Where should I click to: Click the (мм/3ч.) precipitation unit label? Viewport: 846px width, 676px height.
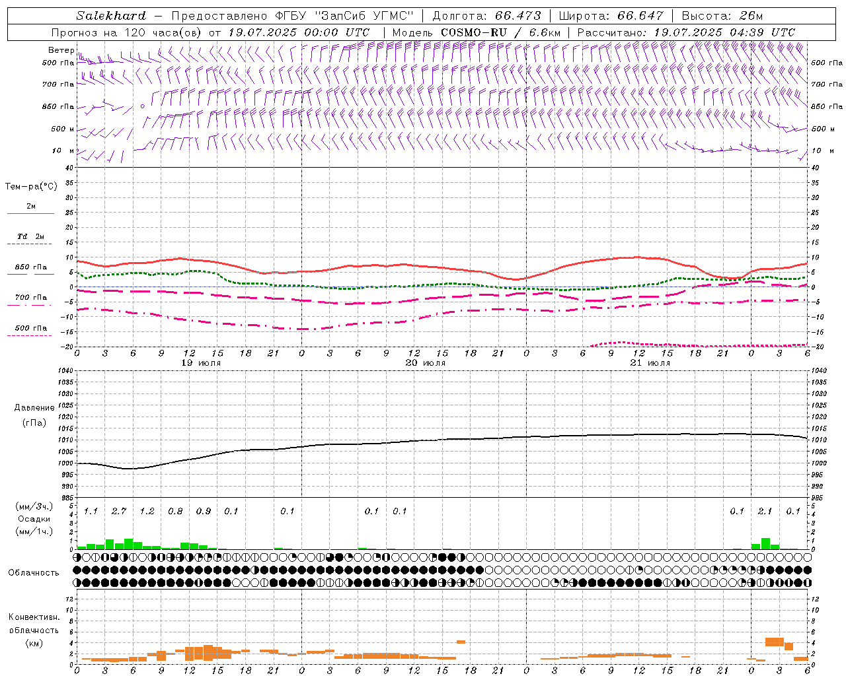click(x=34, y=506)
